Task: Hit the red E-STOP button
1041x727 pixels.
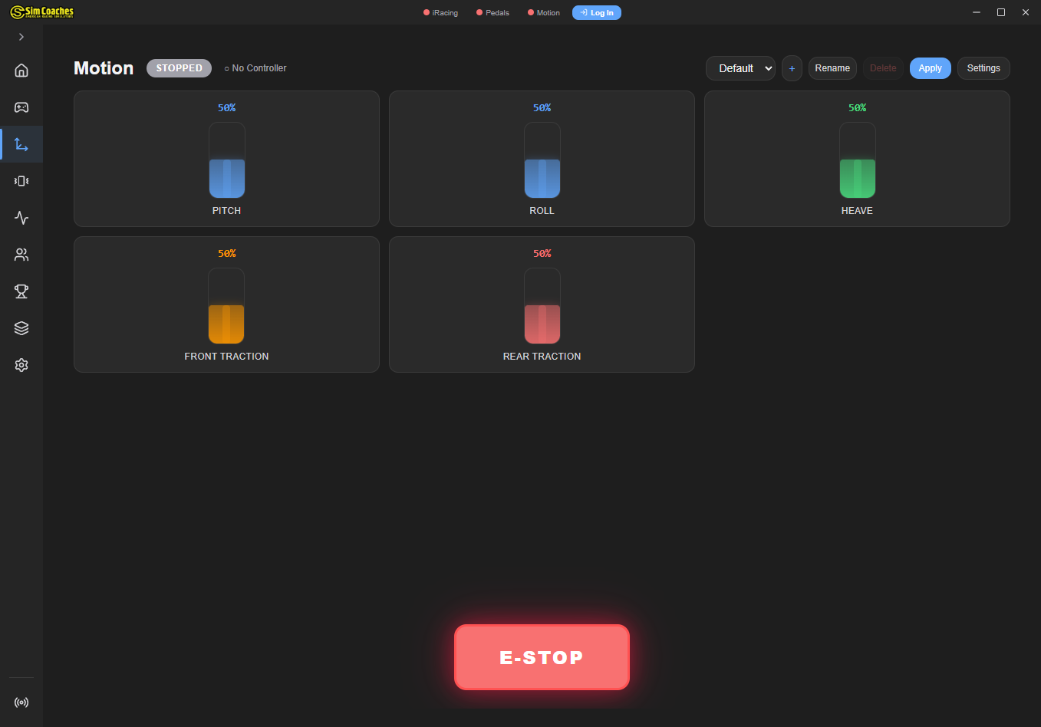Action: click(542, 657)
